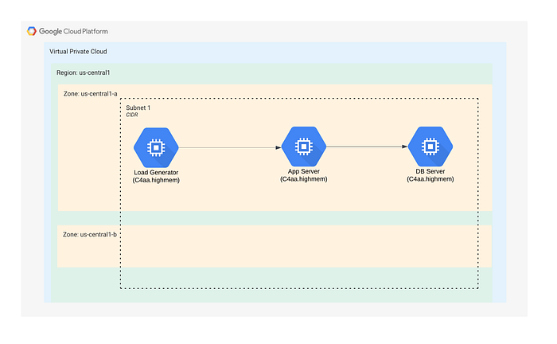Select the Load Generator caption text
Viewport: 557px width, 344px height.
(x=156, y=172)
